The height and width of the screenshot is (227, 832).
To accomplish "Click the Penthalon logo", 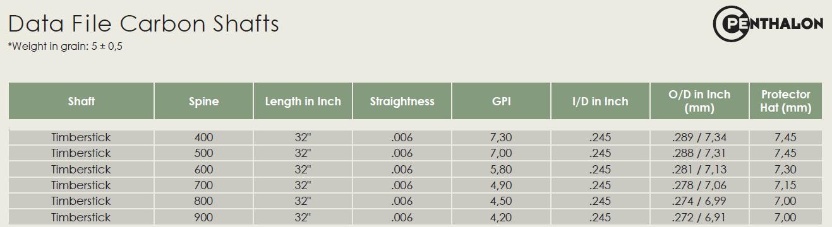I will (767, 24).
